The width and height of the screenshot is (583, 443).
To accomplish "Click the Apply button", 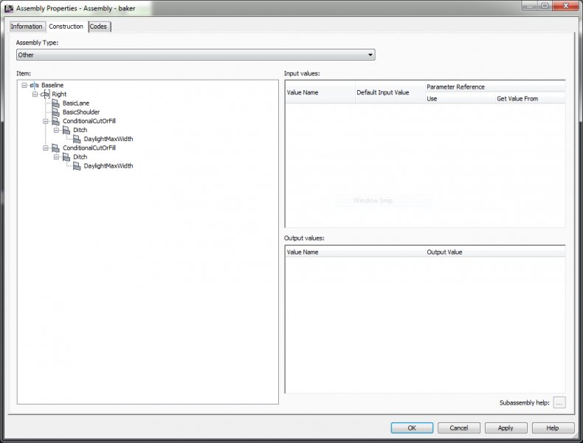I will click(506, 427).
